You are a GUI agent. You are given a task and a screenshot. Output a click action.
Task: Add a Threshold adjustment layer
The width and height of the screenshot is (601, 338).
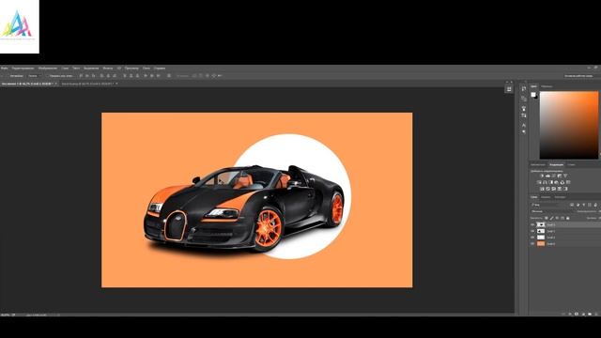click(x=553, y=189)
